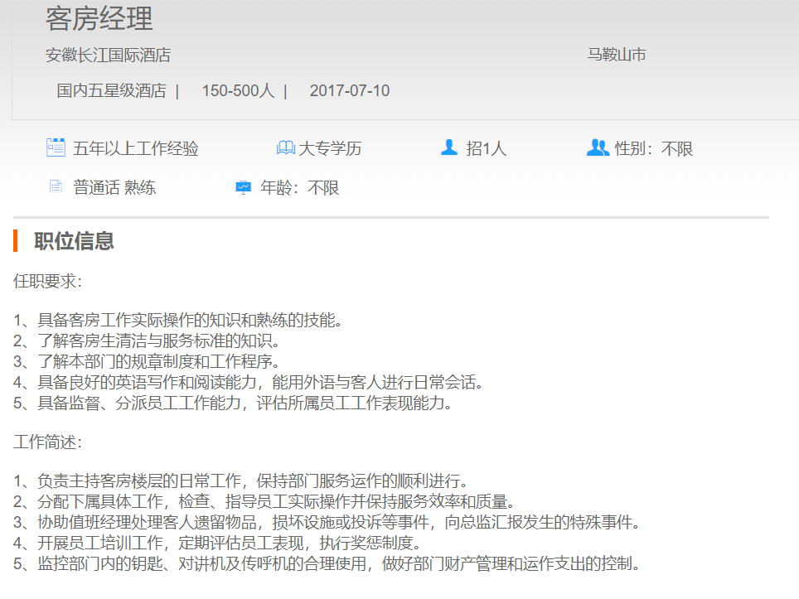This screenshot has height=599, width=799.
Task: Select the 马鞍山市 location text
Action: [617, 56]
